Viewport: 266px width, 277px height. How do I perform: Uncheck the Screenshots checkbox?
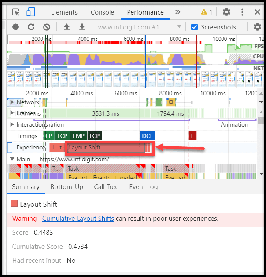point(194,27)
